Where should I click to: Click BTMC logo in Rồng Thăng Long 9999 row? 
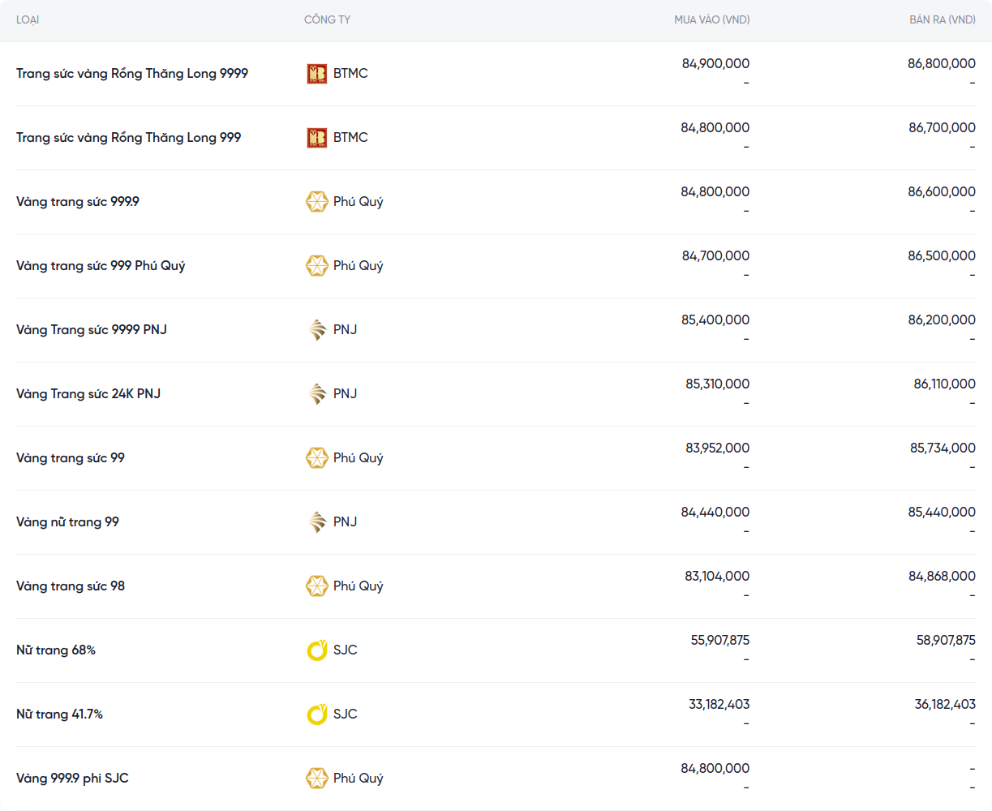click(316, 74)
